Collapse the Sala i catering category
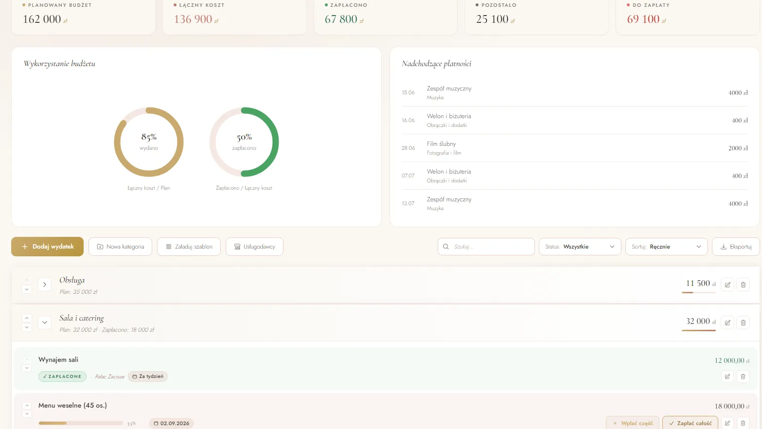Screen dimensions: 762x429 point(44,322)
